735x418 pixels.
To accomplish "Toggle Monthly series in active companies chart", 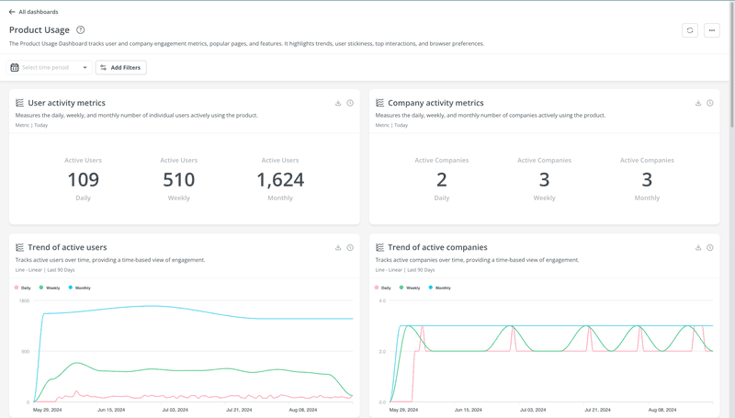I will click(441, 288).
